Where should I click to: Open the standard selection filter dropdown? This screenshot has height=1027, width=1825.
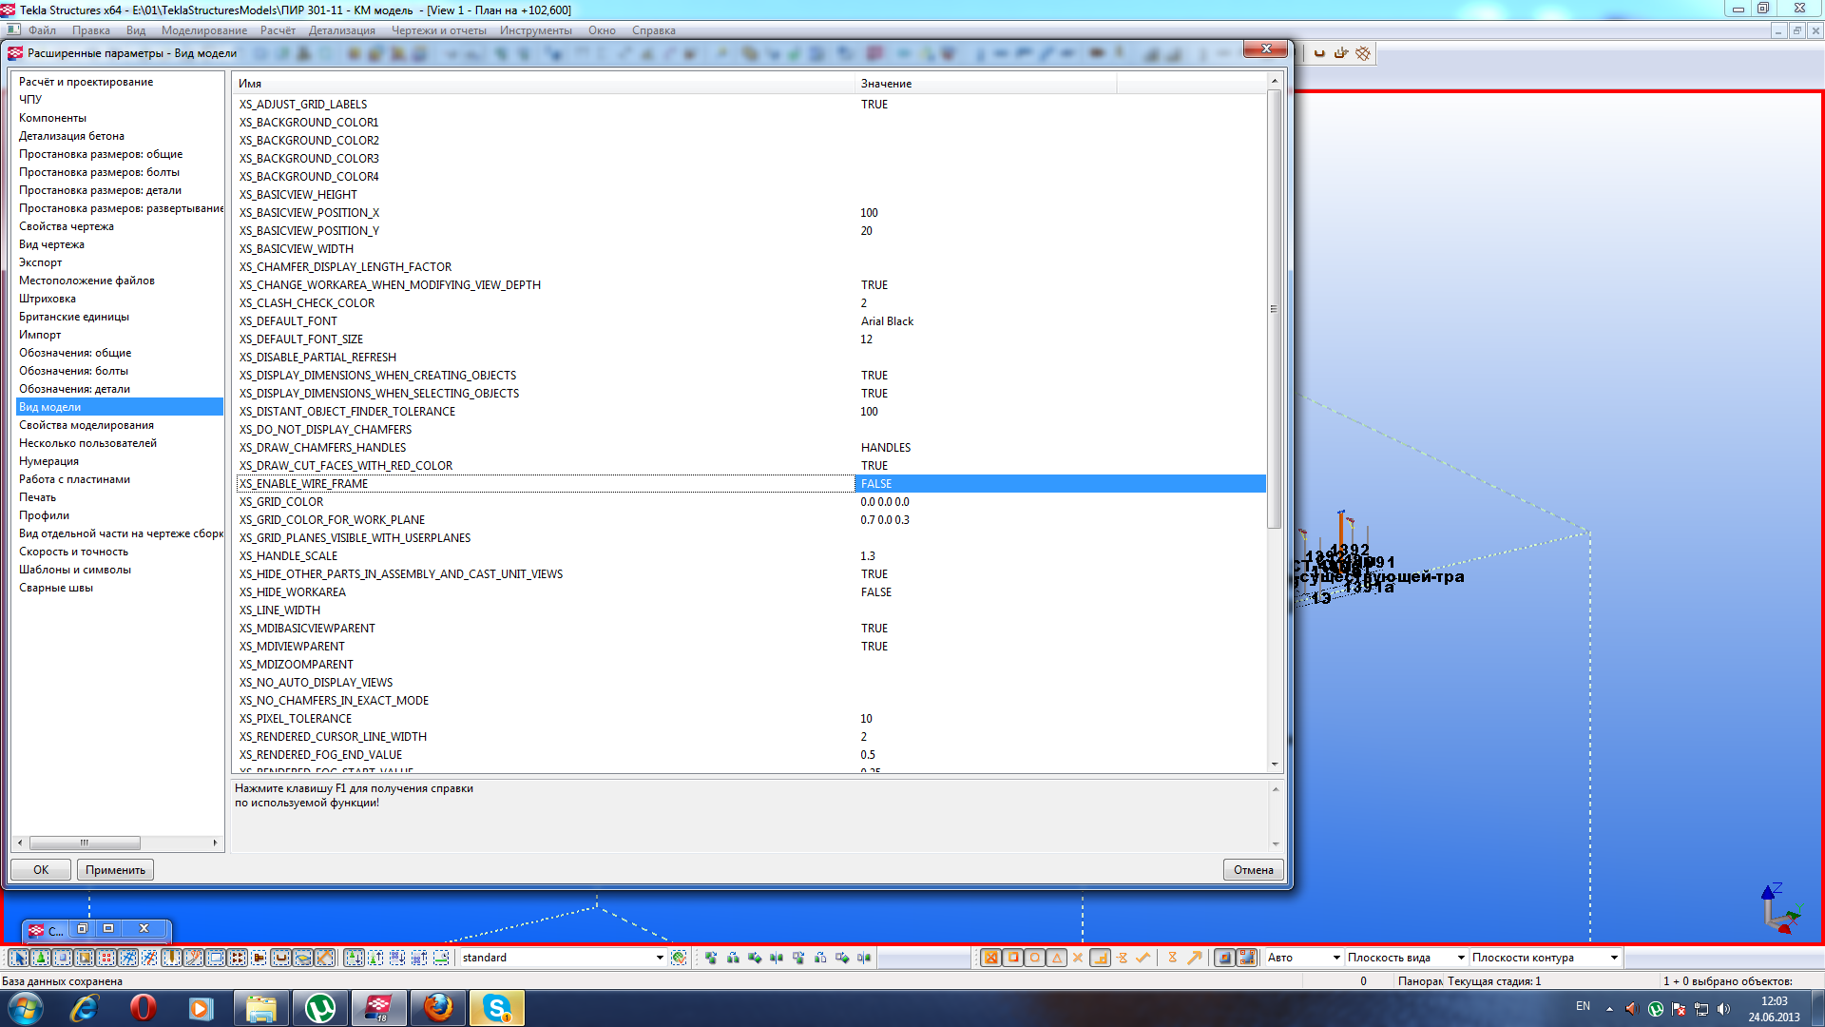tap(660, 958)
